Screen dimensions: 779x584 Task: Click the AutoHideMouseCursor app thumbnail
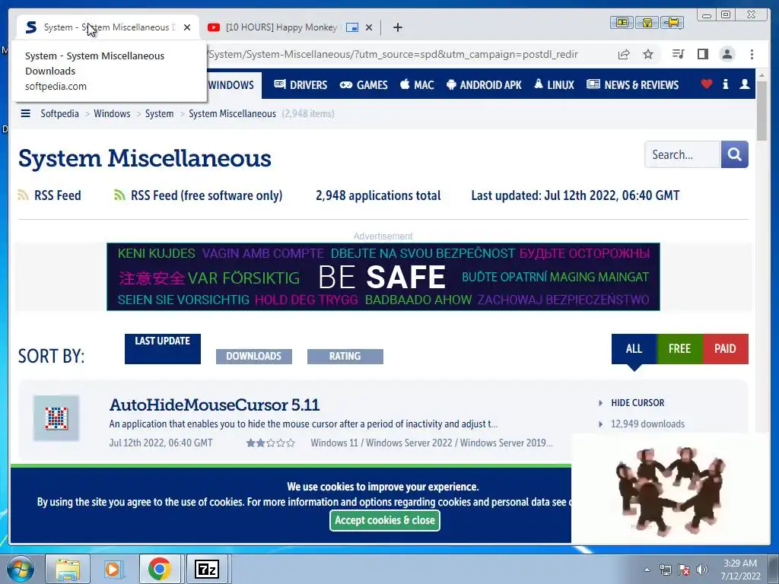click(56, 418)
